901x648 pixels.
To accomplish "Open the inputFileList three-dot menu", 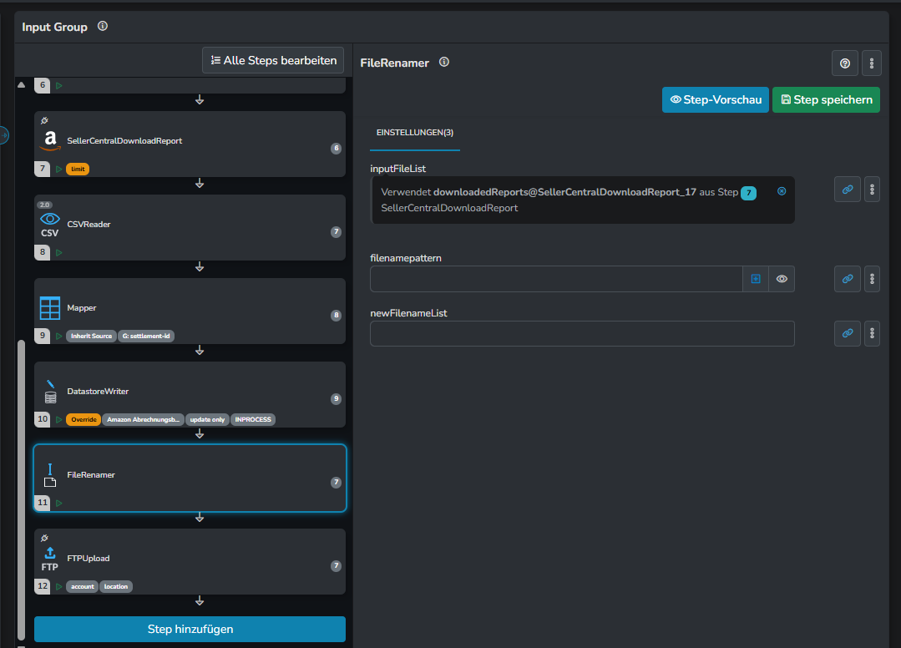I will click(x=872, y=190).
